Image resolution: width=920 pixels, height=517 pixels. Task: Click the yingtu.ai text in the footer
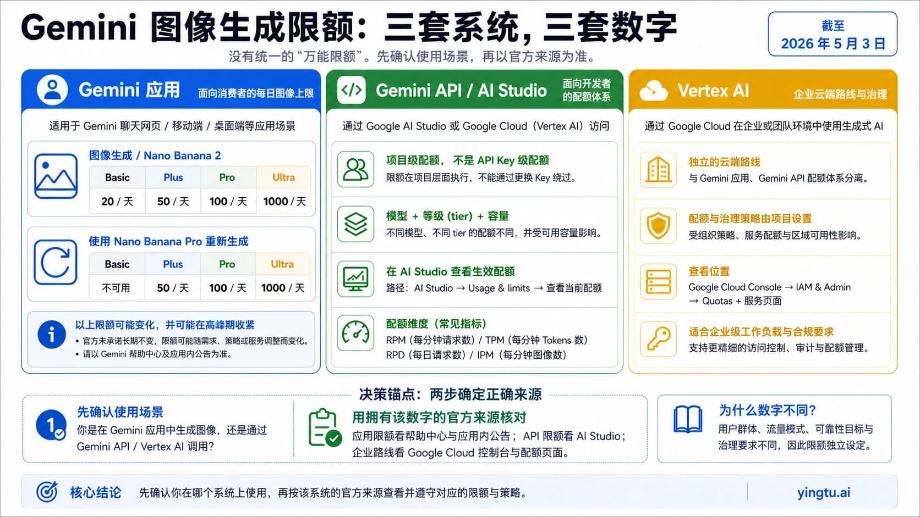point(824,492)
